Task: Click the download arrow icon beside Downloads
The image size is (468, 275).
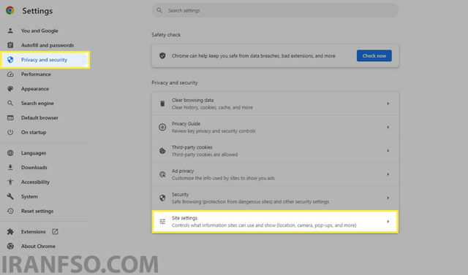Action: pyautogui.click(x=10, y=167)
